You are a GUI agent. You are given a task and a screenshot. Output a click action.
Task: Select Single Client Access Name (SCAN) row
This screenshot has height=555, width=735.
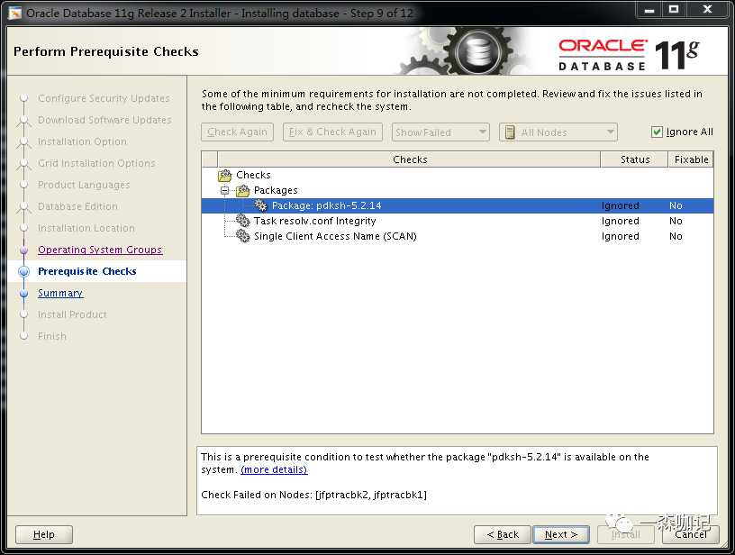click(x=458, y=236)
